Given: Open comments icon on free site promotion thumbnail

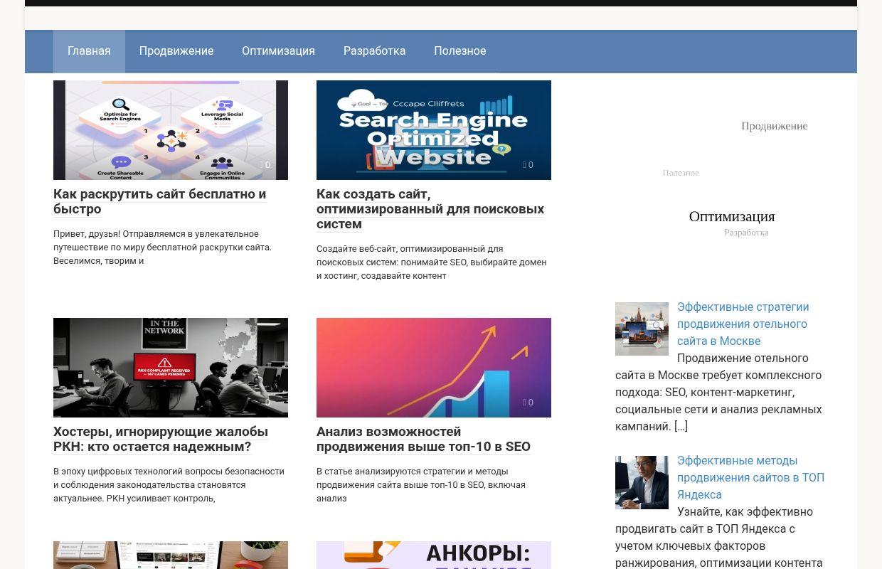Looking at the screenshot, I should tap(265, 165).
